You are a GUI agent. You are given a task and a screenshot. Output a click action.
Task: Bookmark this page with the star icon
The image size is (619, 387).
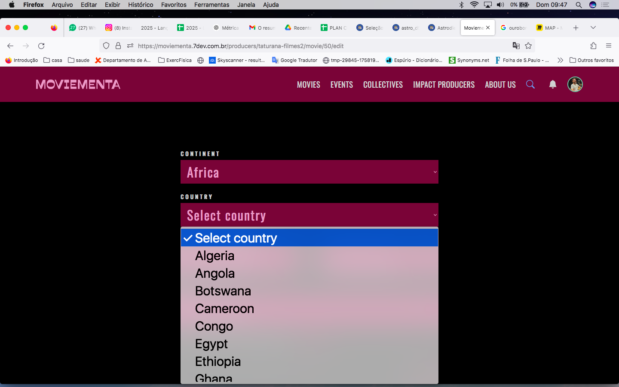tap(528, 46)
